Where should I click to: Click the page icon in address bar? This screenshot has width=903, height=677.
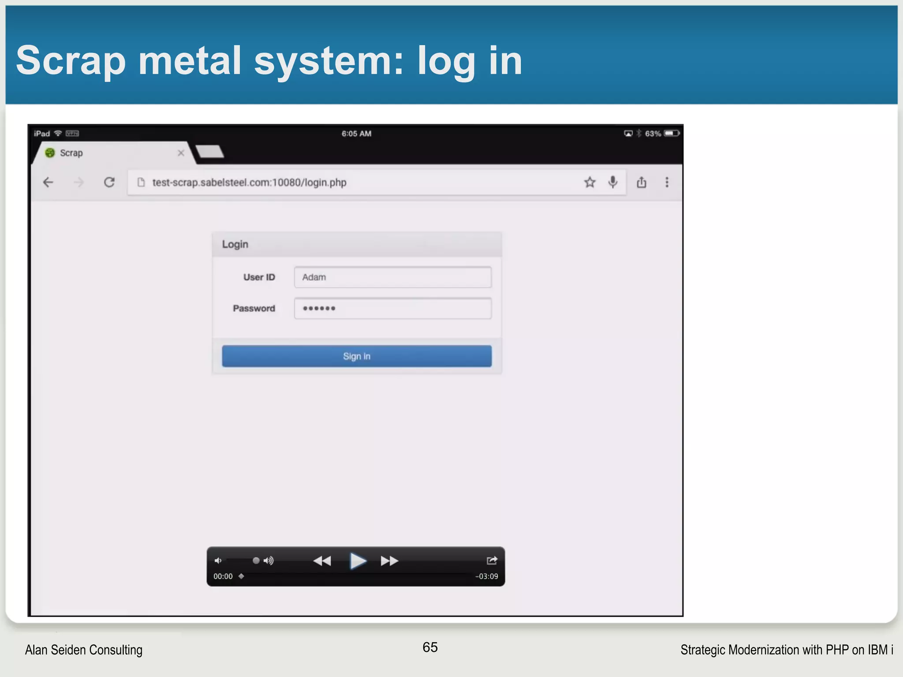(141, 182)
